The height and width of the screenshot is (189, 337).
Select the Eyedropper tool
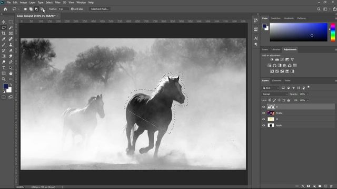[4, 39]
